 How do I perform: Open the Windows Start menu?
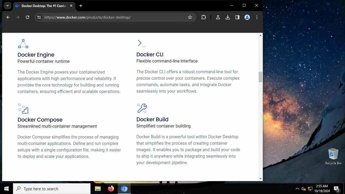point(6,189)
